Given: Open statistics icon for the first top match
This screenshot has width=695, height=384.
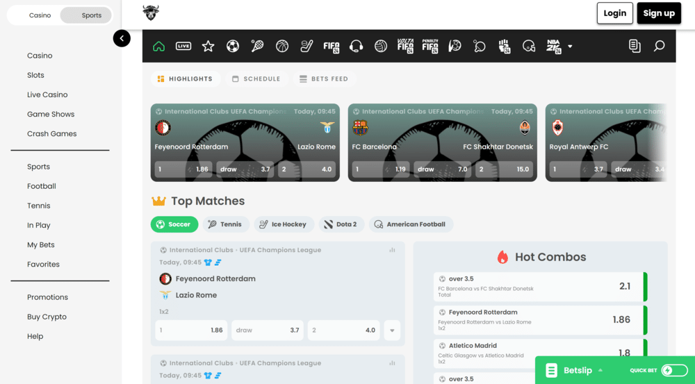Looking at the screenshot, I should pyautogui.click(x=392, y=250).
